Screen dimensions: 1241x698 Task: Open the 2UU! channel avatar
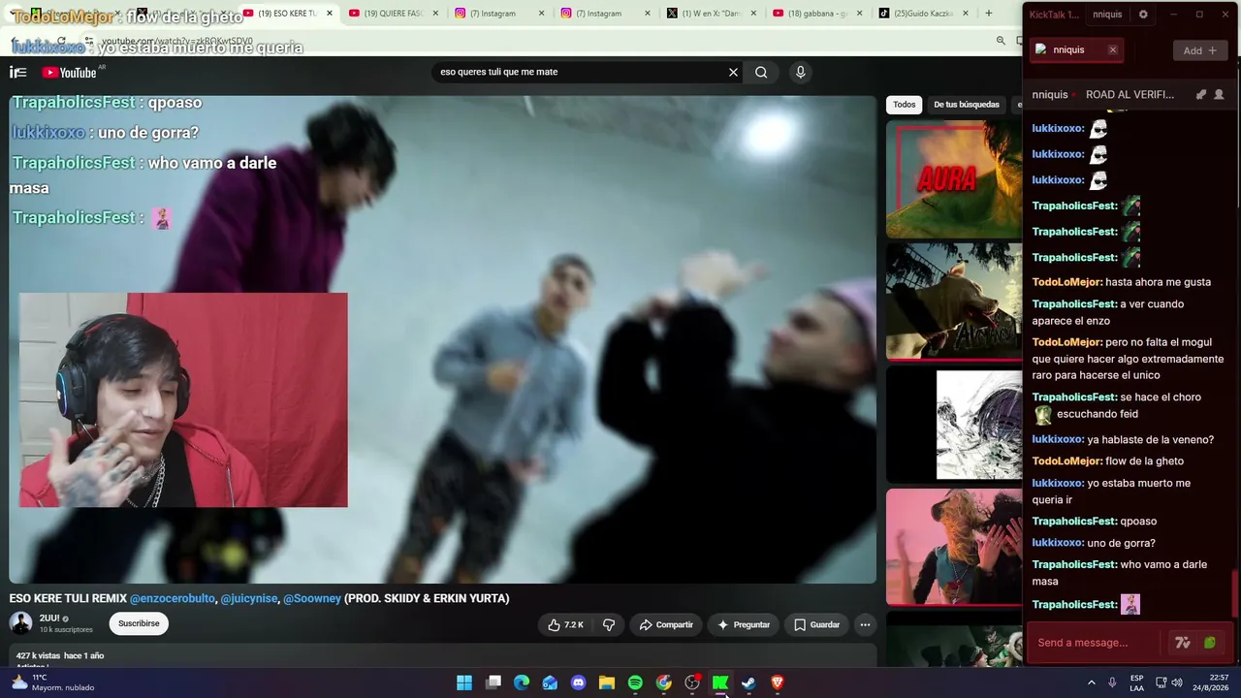pyautogui.click(x=20, y=623)
